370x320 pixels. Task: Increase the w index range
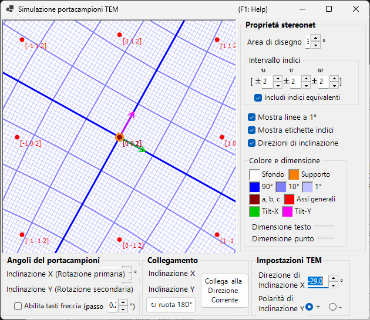coord(334,79)
